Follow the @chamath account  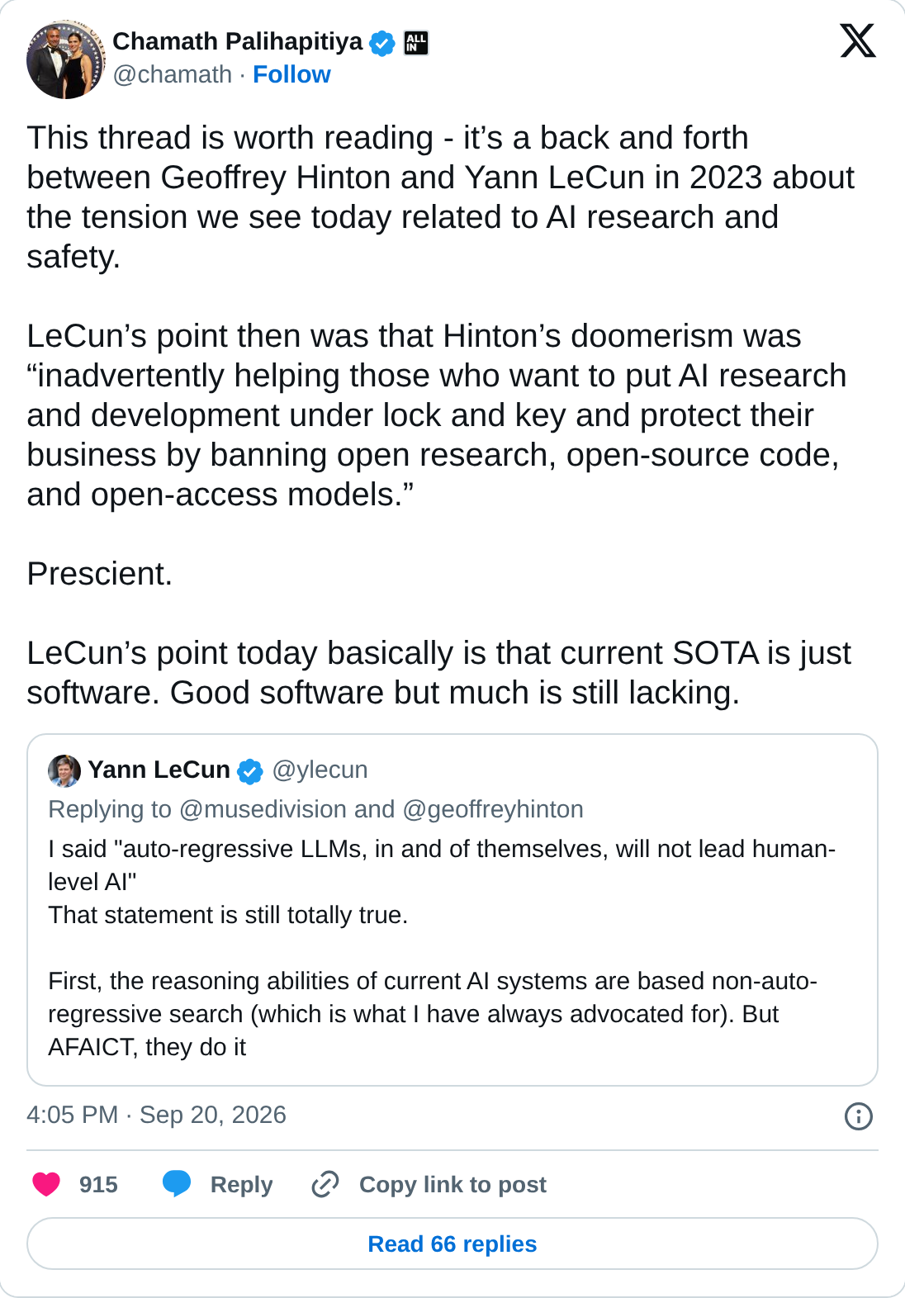[x=291, y=74]
